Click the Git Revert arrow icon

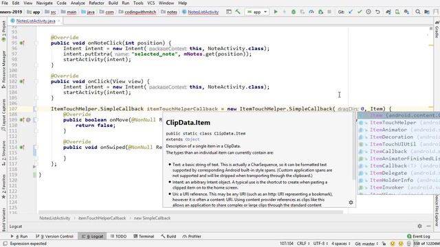pos(377,12)
